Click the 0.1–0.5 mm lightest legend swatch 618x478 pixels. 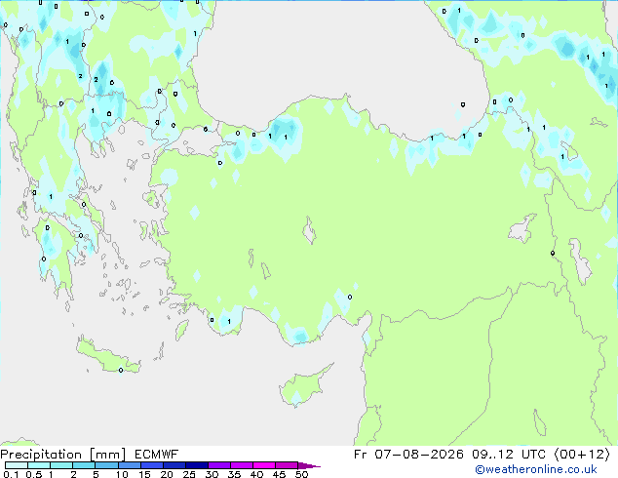coord(17,465)
